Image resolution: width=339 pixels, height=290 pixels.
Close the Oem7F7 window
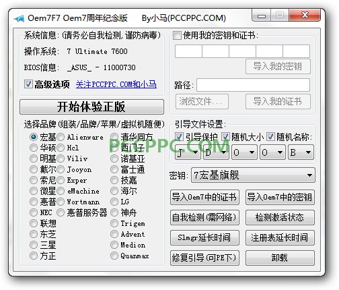pos(305,16)
